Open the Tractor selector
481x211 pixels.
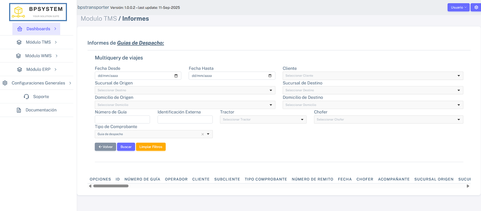pyautogui.click(x=263, y=120)
